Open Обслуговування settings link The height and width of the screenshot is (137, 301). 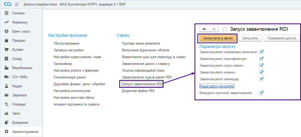pyautogui.click(x=66, y=43)
